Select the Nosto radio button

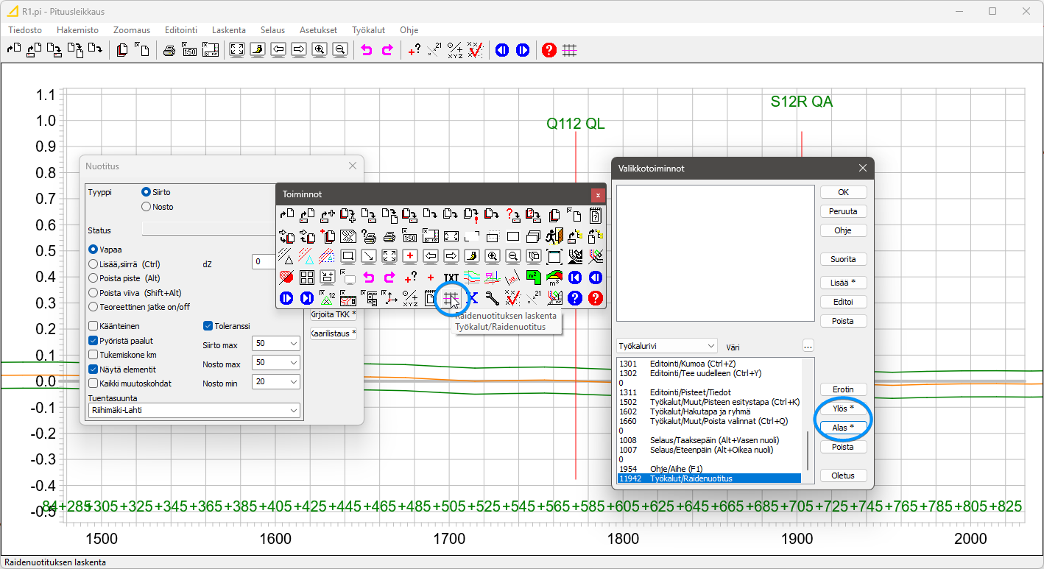click(146, 207)
